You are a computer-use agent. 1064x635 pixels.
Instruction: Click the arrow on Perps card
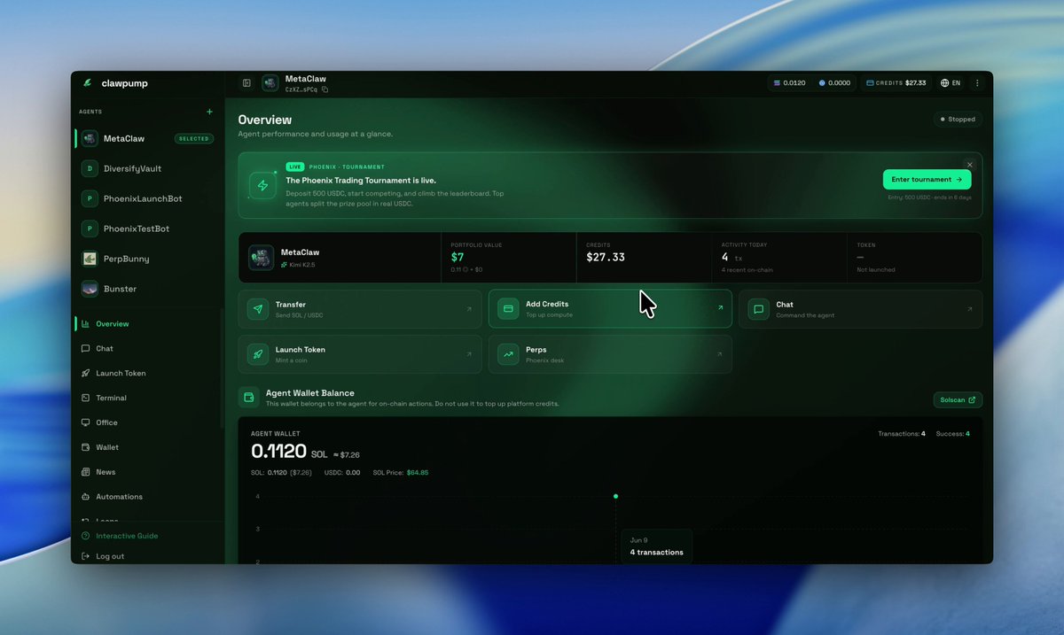(x=720, y=354)
